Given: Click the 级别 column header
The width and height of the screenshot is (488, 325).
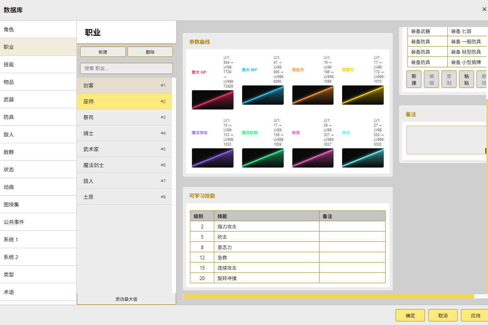Looking at the screenshot, I should tap(202, 216).
